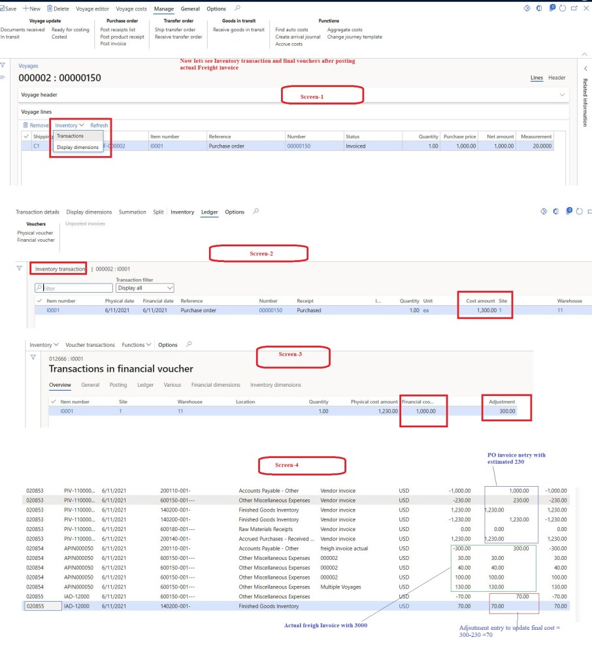Toggle select-all checkmark in Voyage lines grid
The width and height of the screenshot is (592, 669).
pos(25,137)
